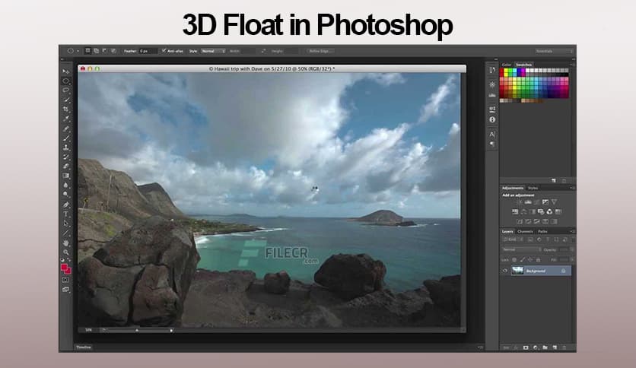This screenshot has width=636, height=368.
Task: Click the zoom percentage field 50%
Action: point(88,330)
